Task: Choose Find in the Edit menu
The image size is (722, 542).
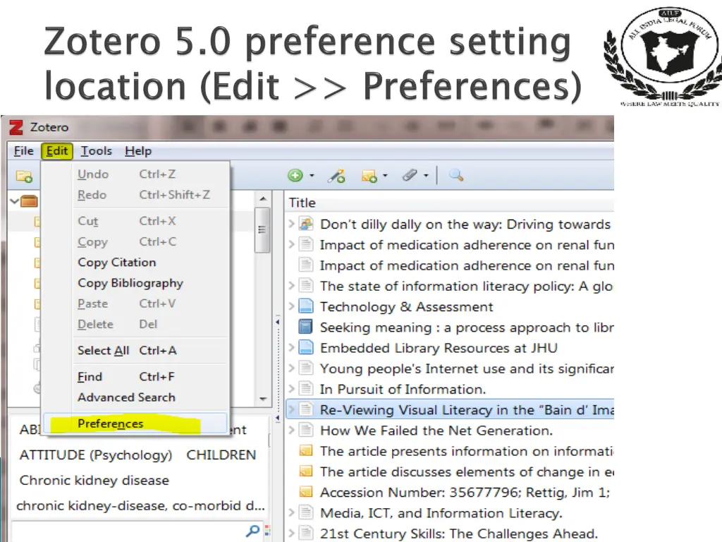Action: coord(135,377)
